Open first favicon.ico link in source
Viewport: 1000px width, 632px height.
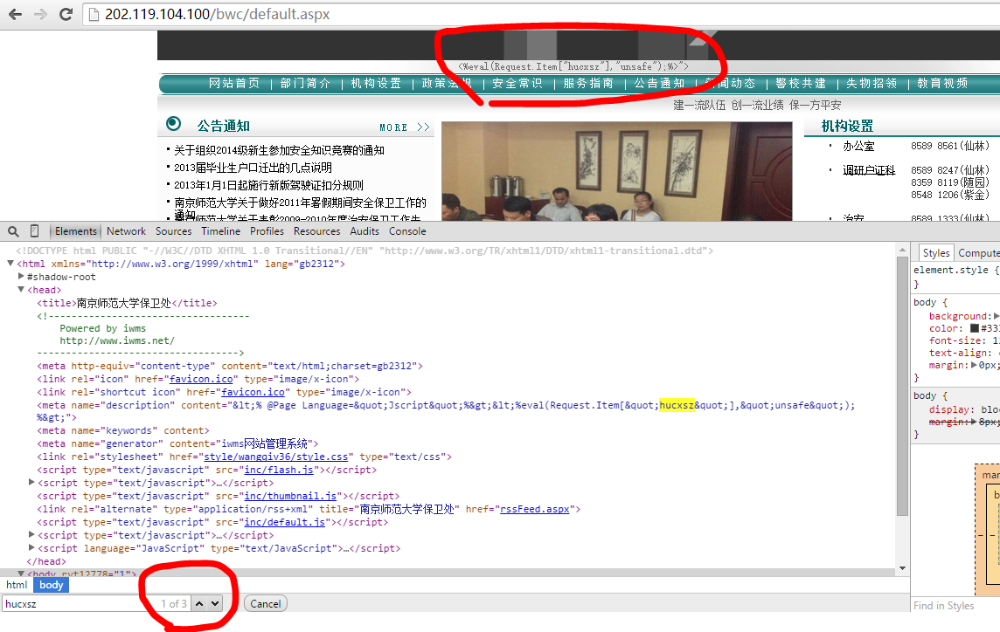tap(201, 379)
